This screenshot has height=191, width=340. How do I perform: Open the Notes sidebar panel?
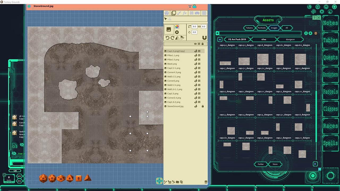pyautogui.click(x=330, y=23)
